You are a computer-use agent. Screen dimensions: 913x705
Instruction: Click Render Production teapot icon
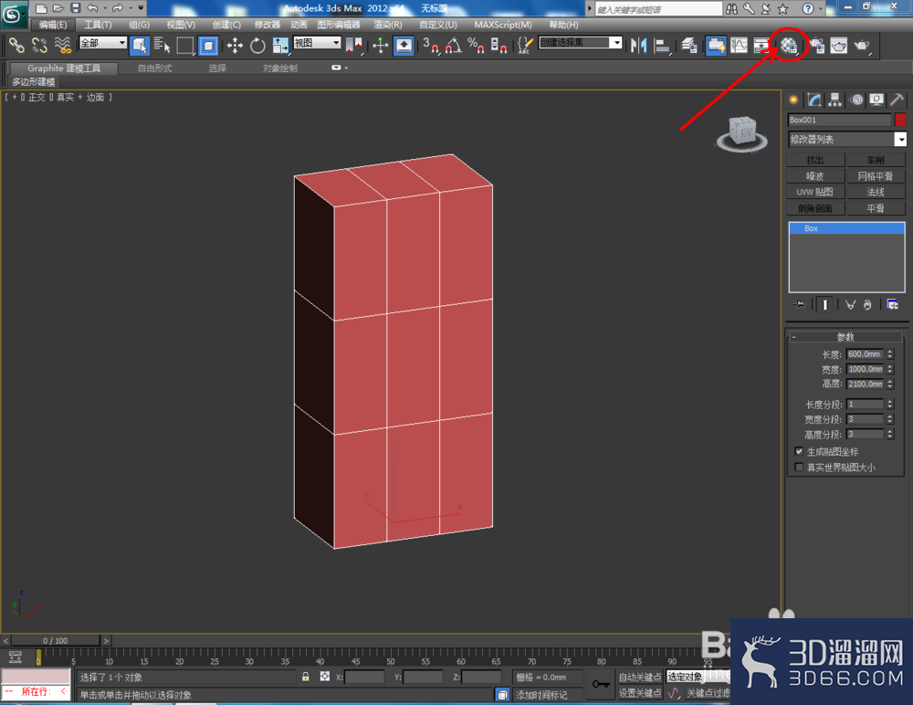coord(863,46)
